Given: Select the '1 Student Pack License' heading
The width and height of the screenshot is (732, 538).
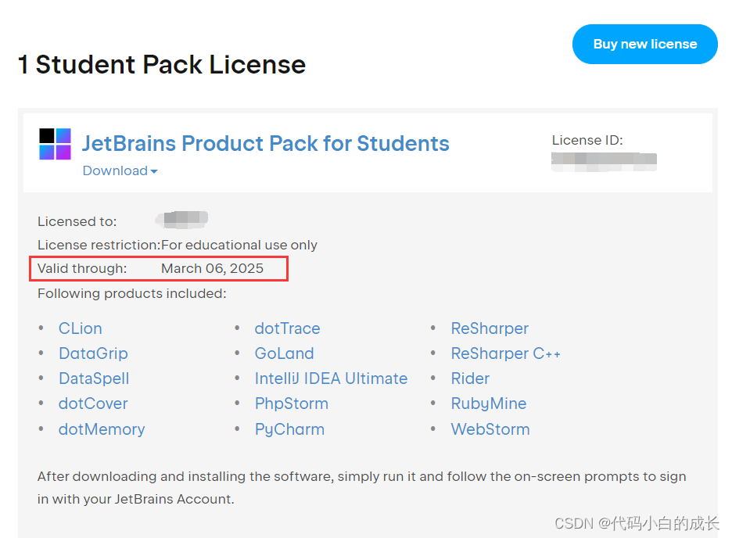Looking at the screenshot, I should coord(162,64).
